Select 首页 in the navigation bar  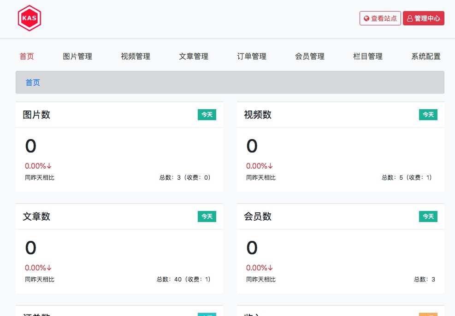click(x=26, y=56)
